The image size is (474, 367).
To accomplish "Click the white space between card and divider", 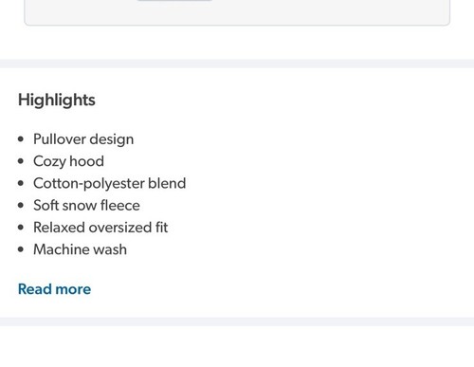I will (237, 43).
